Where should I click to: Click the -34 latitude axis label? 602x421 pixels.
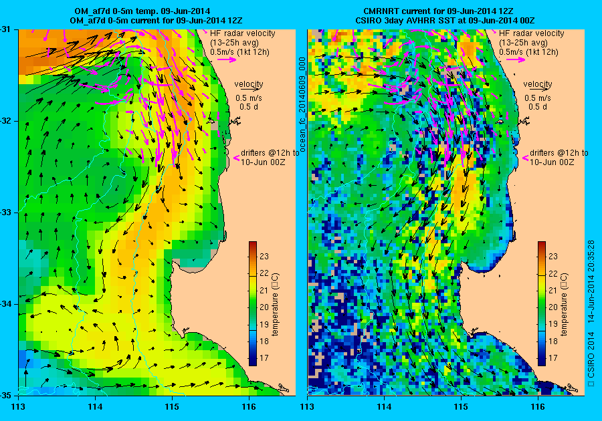(5, 304)
